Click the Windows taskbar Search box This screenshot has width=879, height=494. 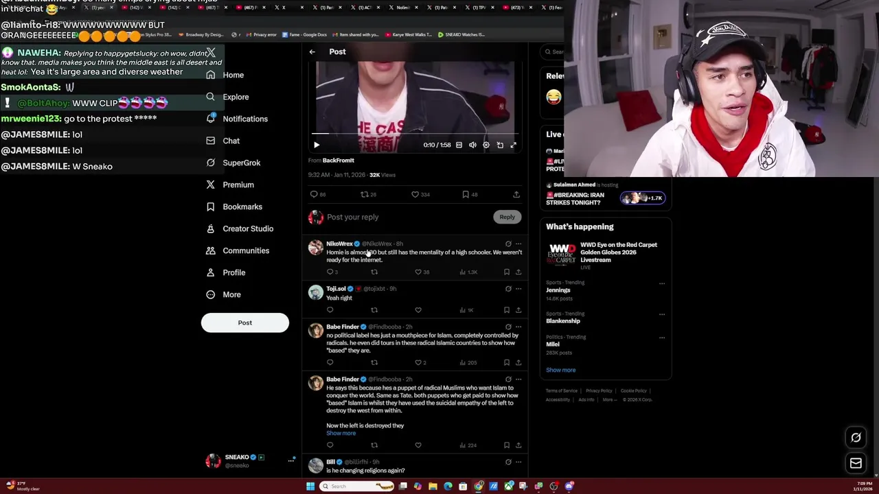coord(357,486)
